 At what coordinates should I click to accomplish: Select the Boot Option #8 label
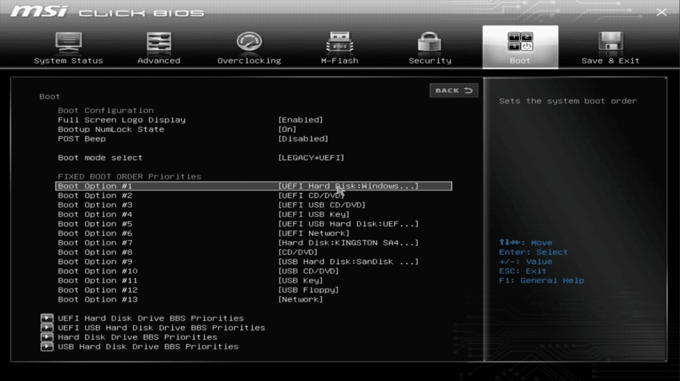[x=95, y=252]
